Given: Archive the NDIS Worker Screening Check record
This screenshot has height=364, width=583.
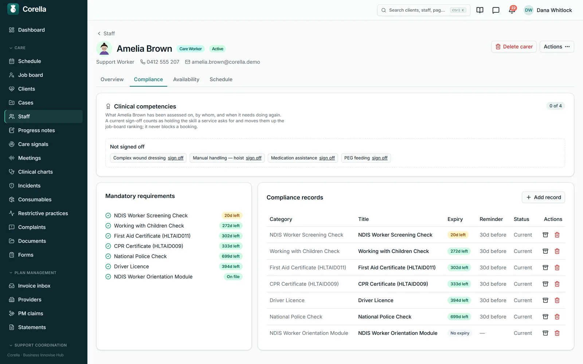Looking at the screenshot, I should (x=545, y=235).
